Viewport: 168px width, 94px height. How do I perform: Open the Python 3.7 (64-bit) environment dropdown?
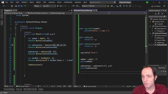[x=94, y=6]
